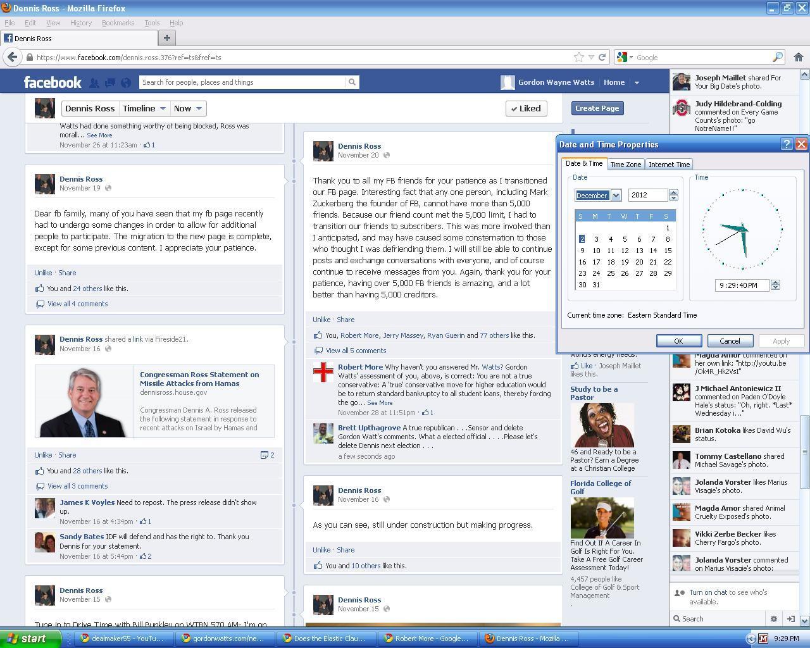The image size is (810, 648).
Task: Click Facebook search magnifier button
Action: 352,82
